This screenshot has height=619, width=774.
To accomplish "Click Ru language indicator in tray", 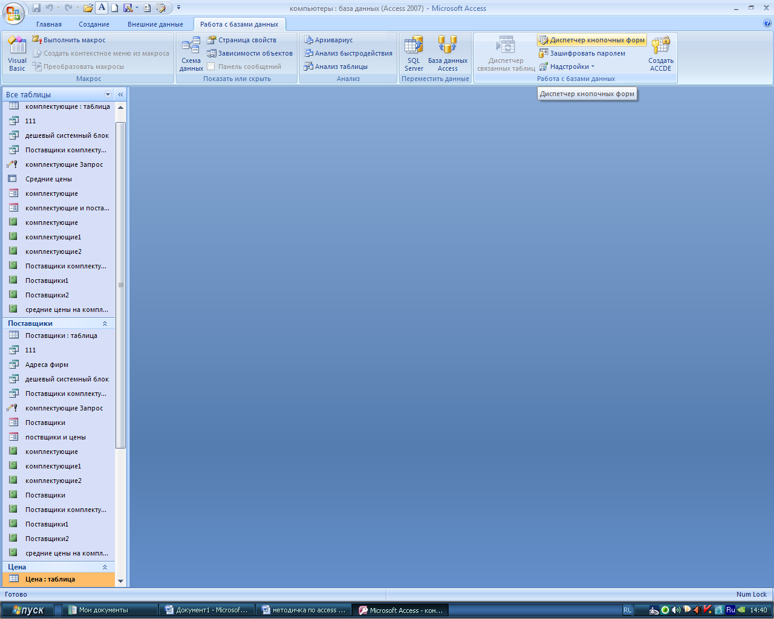I will pyautogui.click(x=730, y=610).
